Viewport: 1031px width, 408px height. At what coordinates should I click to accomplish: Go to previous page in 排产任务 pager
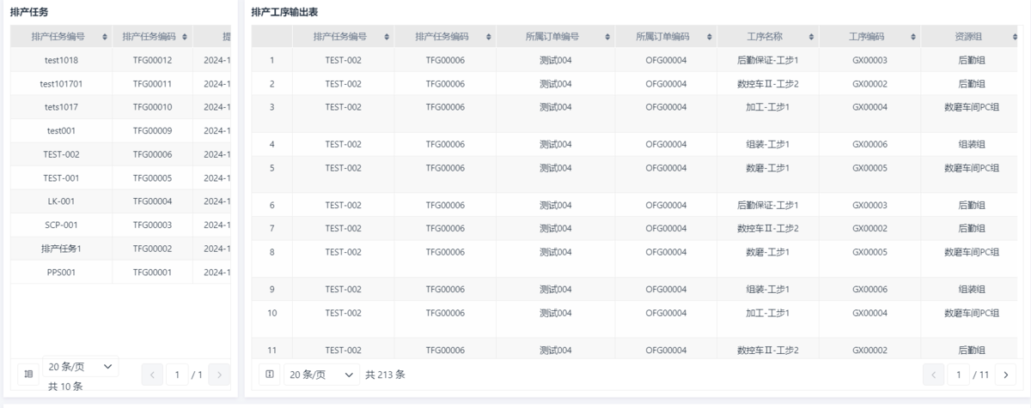point(152,375)
